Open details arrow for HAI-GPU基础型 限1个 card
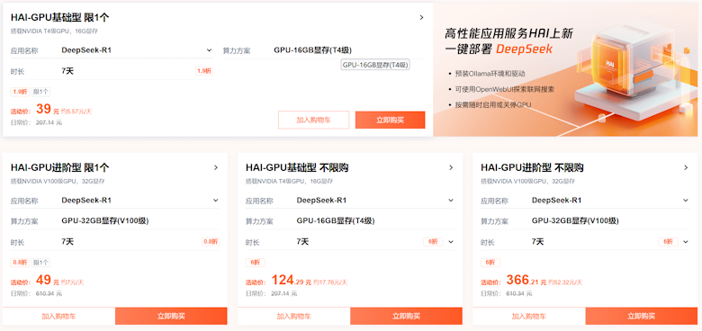The height and width of the screenshot is (331, 702). tap(421, 17)
